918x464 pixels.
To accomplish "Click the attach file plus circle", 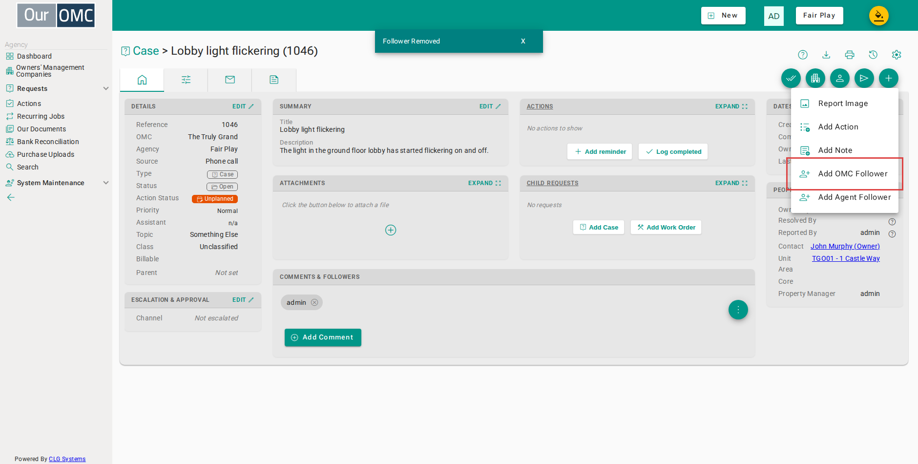I will pyautogui.click(x=391, y=230).
